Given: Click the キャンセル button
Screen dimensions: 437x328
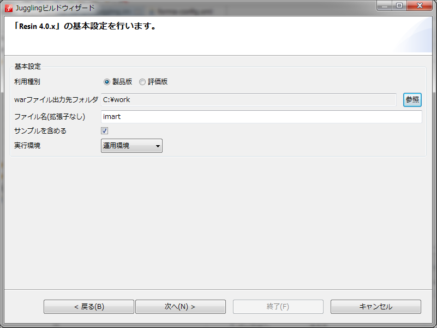Looking at the screenshot, I should point(376,307).
